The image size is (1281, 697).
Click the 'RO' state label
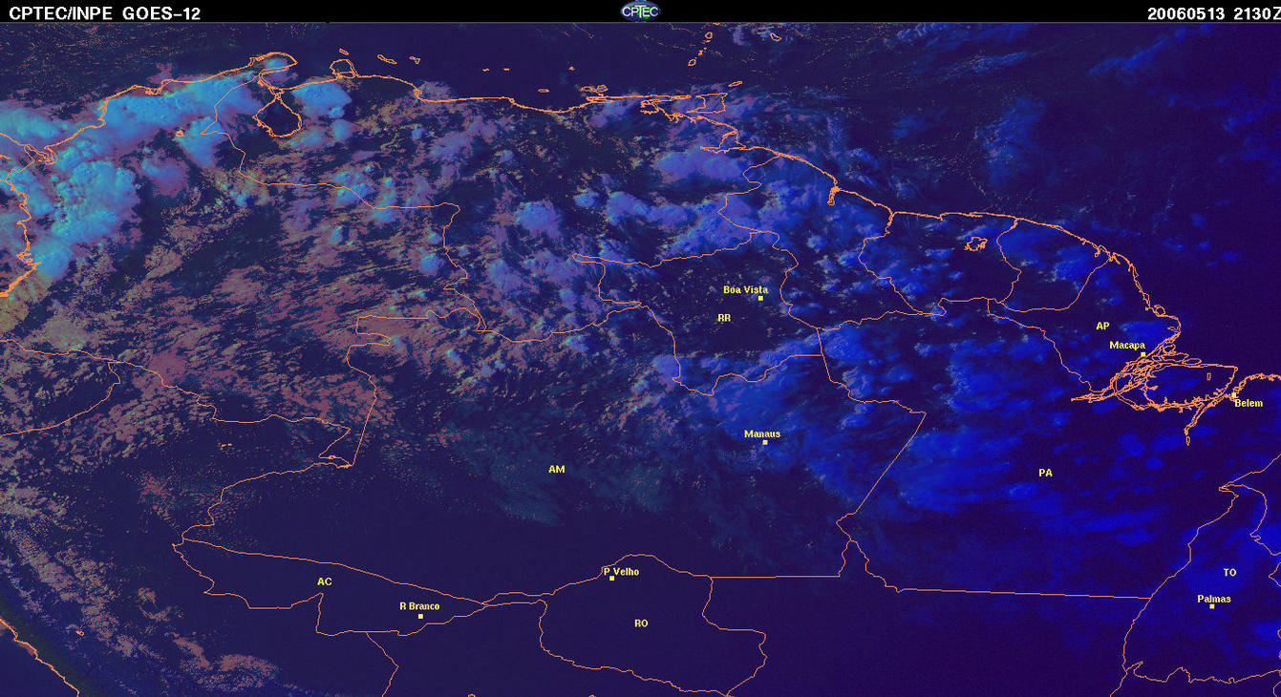click(641, 623)
